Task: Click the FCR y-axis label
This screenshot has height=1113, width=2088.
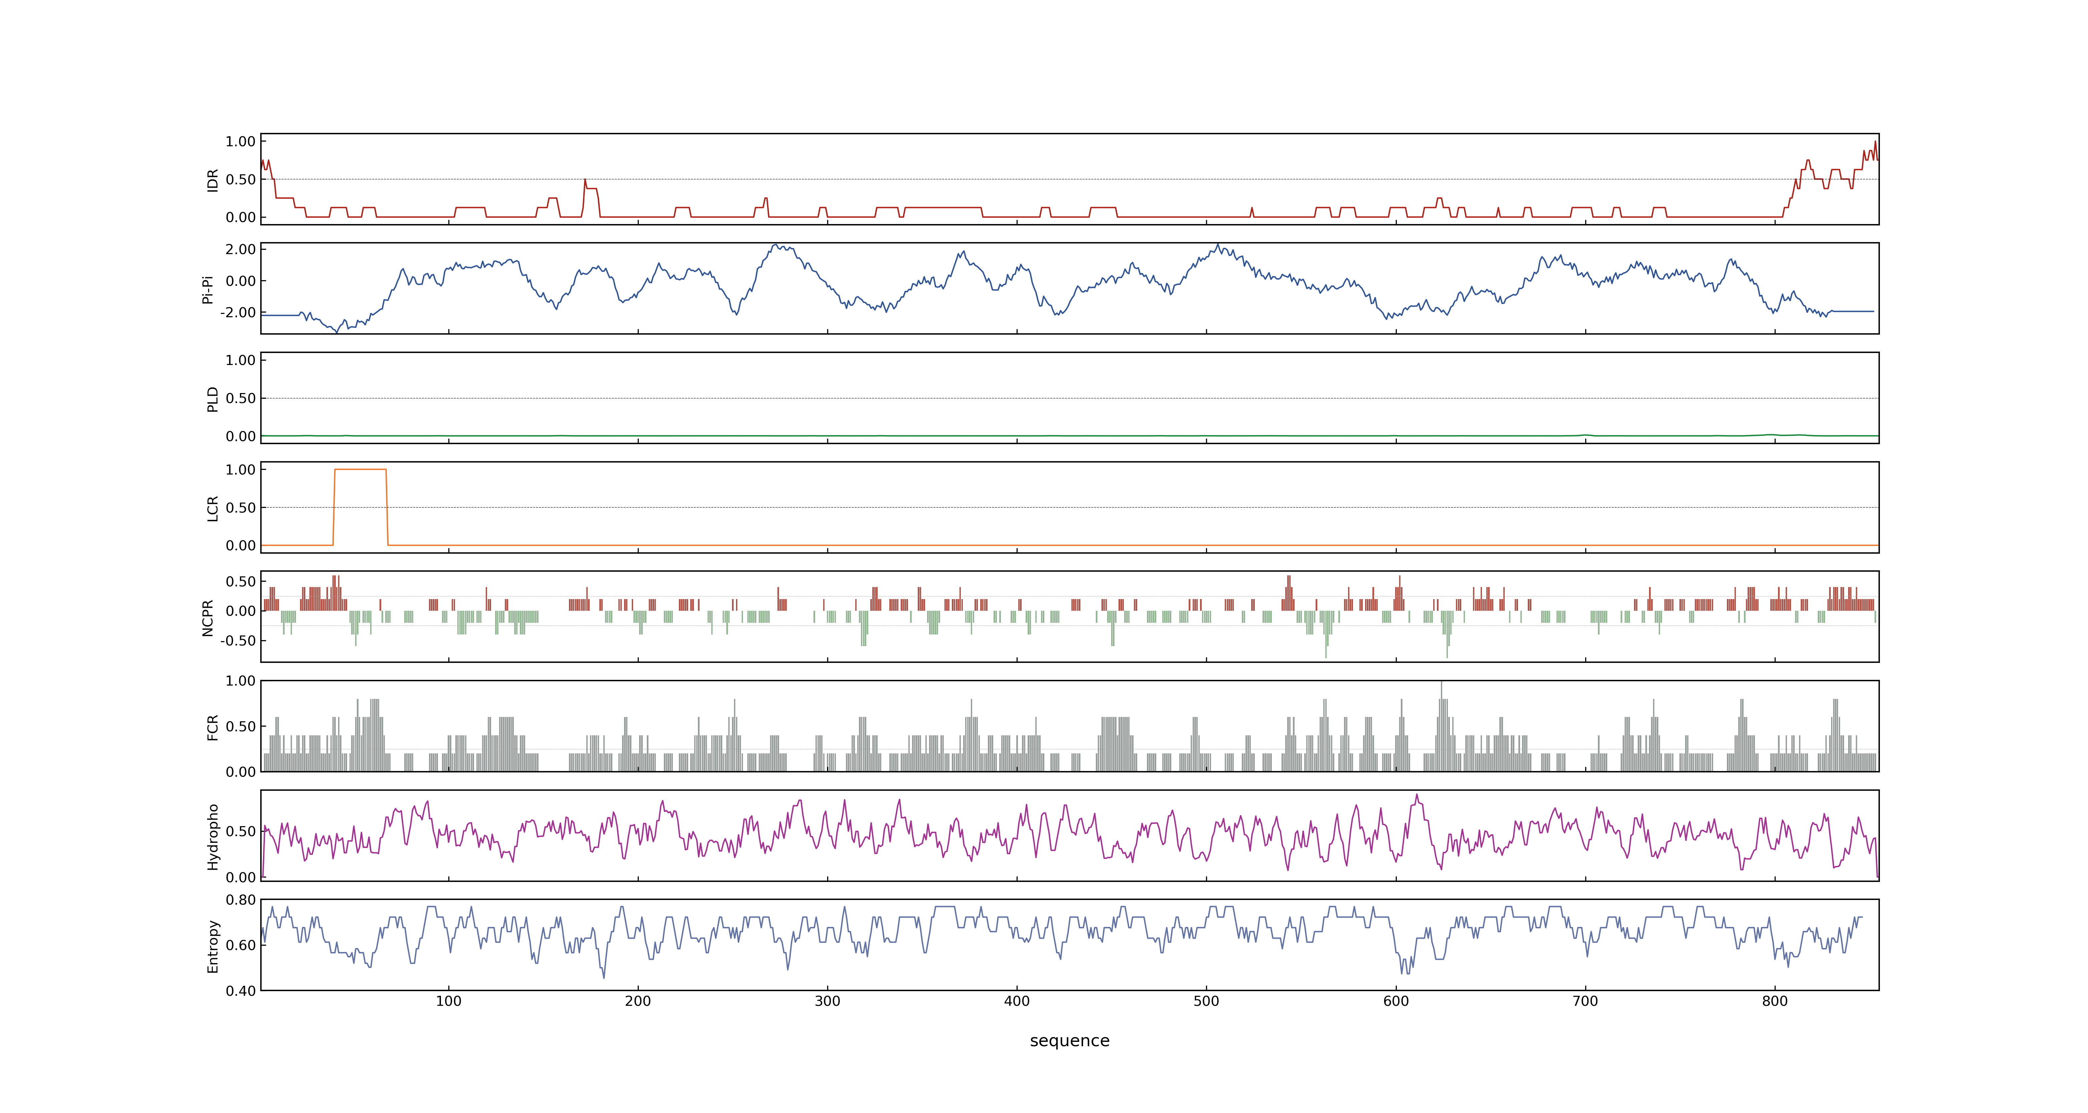Action: coord(212,727)
